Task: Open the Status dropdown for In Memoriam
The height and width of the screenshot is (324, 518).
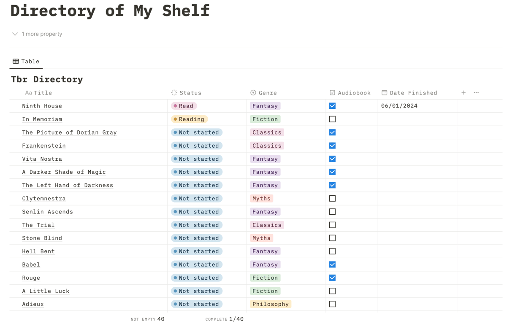Action: click(x=189, y=119)
